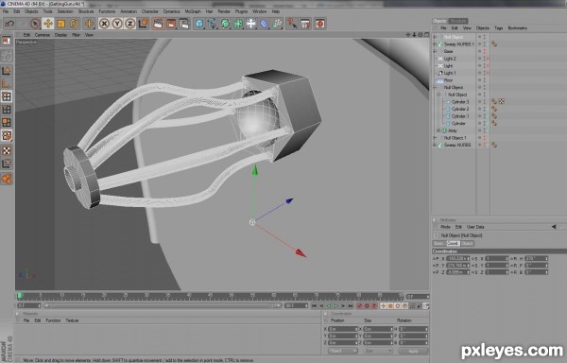Screen dimensions: 567x363
Task: Select the model mode sidebar icon
Action: 7,70
